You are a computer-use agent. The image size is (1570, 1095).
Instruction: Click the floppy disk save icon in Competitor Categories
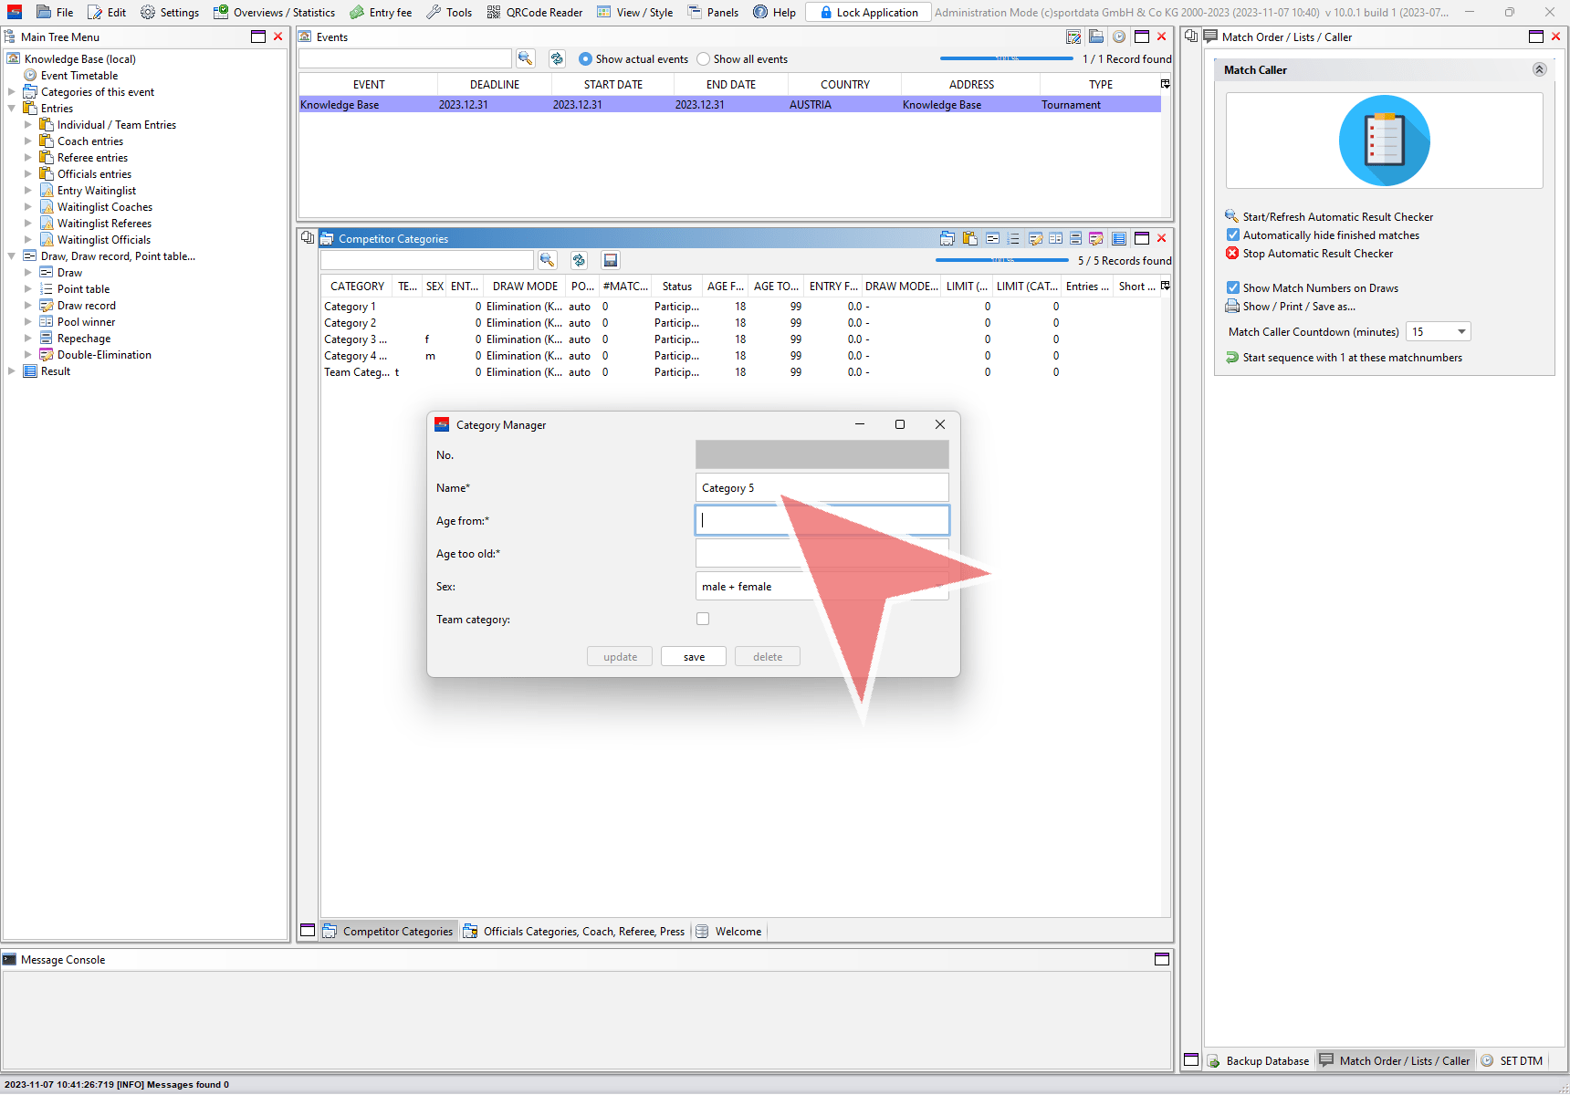(x=611, y=260)
